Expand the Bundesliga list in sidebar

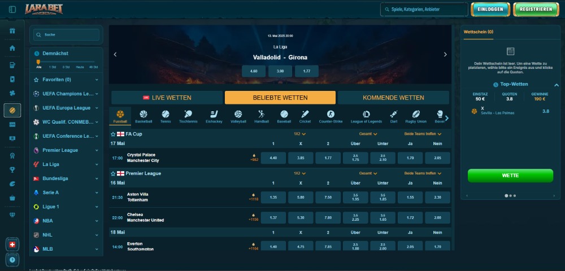click(97, 178)
